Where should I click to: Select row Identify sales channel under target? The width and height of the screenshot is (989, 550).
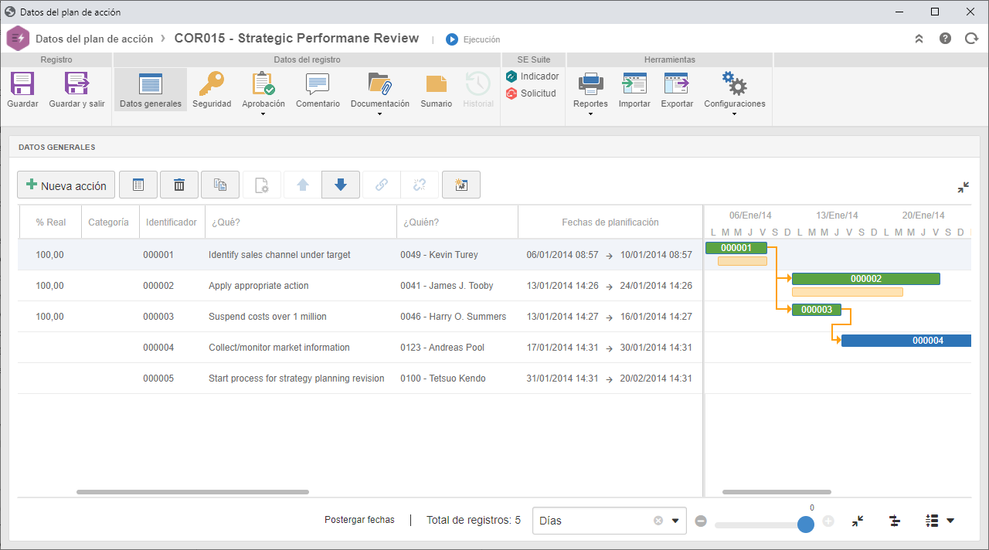pyautogui.click(x=360, y=255)
